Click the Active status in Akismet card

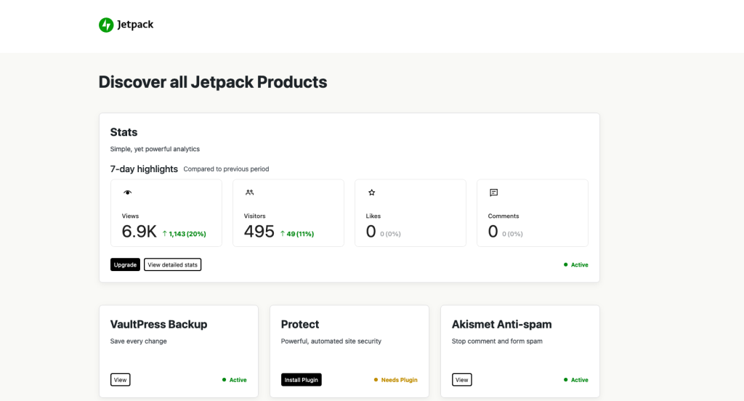click(x=579, y=380)
